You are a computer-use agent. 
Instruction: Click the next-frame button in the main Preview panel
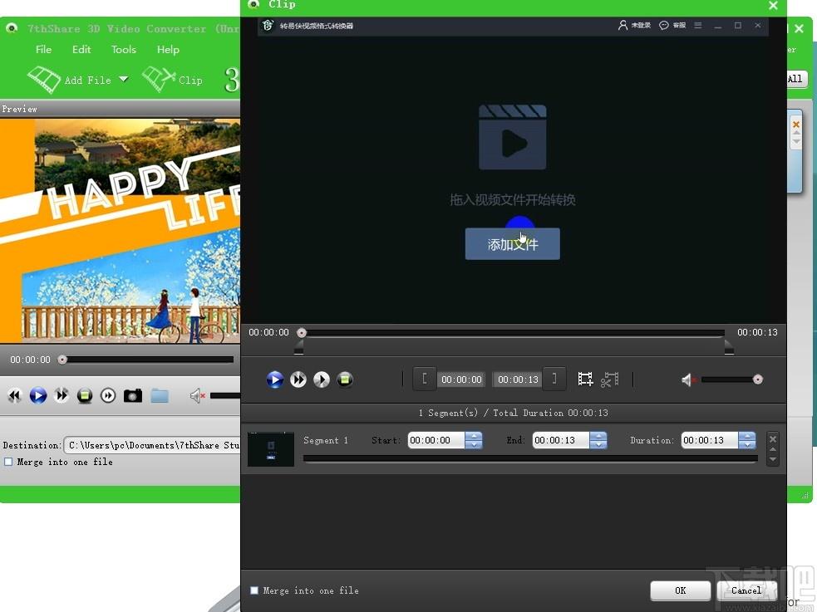coord(108,396)
